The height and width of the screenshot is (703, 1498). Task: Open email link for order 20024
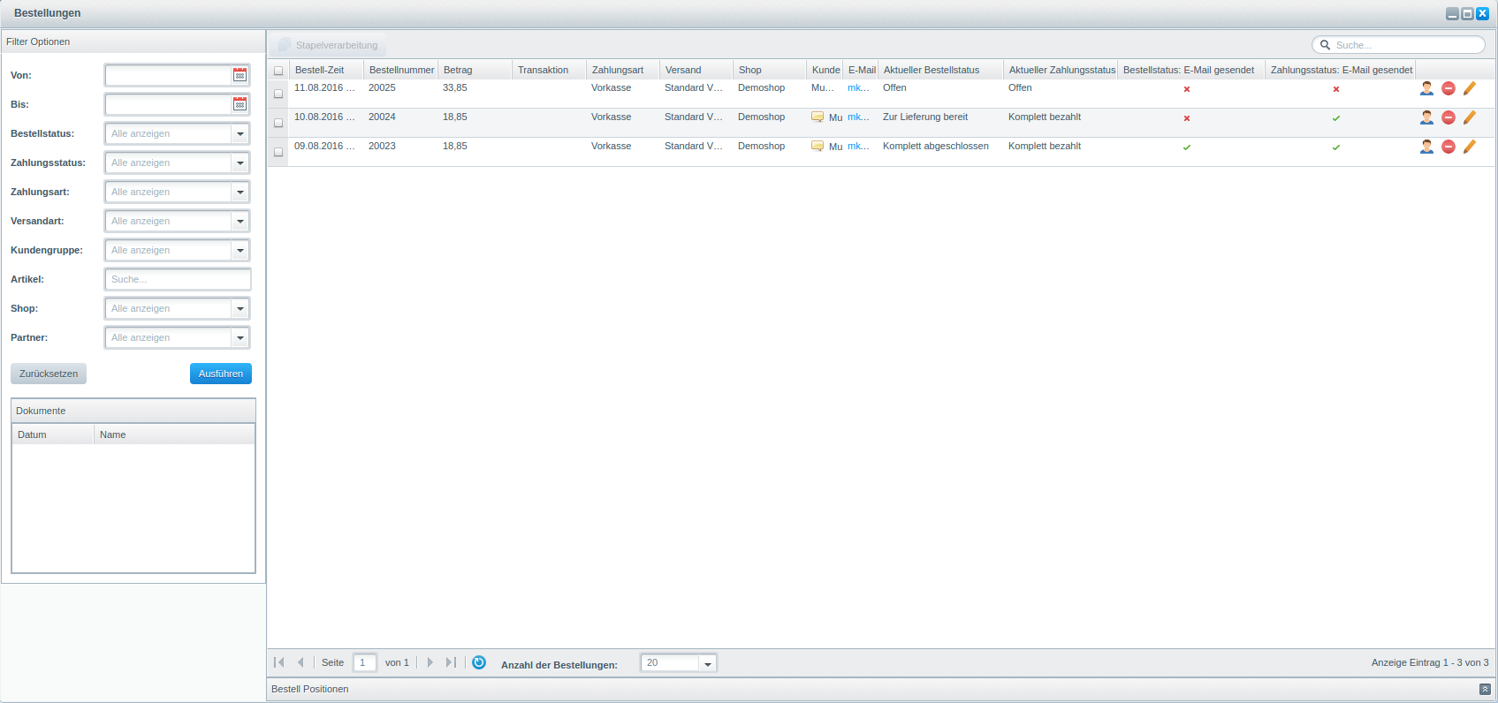[858, 117]
